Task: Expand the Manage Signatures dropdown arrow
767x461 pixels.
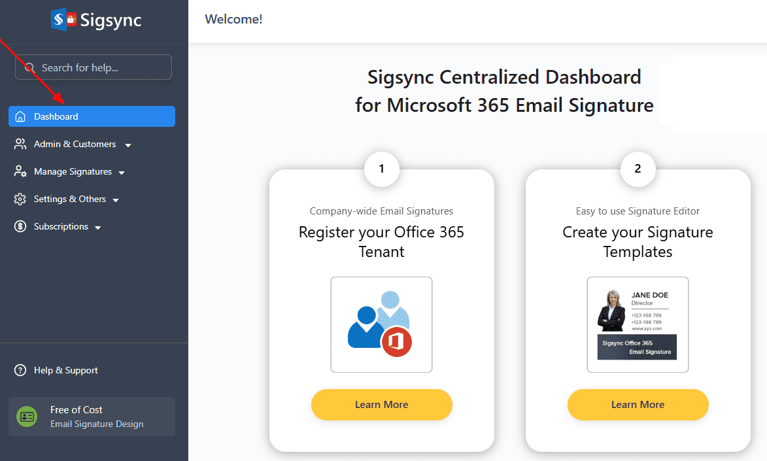Action: coord(122,173)
